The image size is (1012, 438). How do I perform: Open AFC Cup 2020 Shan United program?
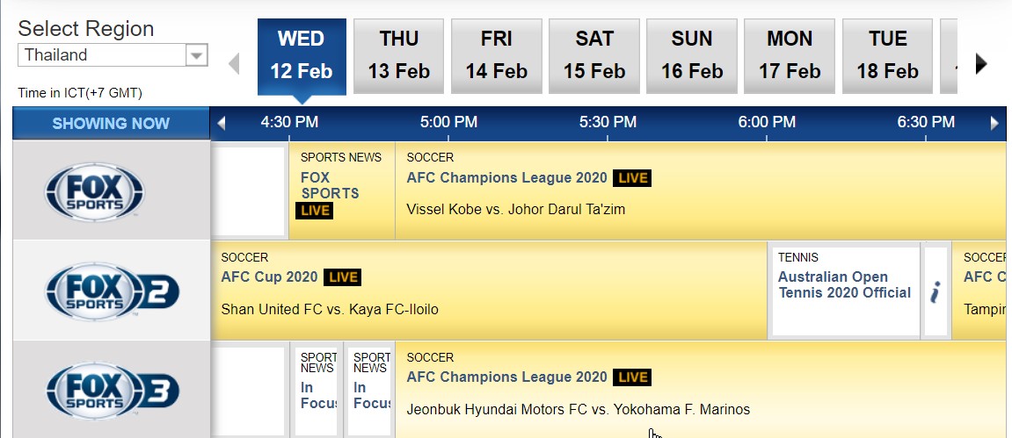(330, 309)
